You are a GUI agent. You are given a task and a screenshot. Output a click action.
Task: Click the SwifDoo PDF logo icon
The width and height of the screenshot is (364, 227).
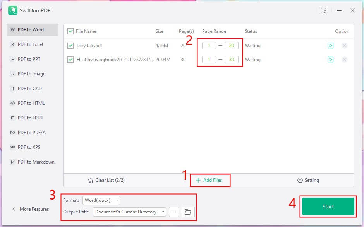12,10
